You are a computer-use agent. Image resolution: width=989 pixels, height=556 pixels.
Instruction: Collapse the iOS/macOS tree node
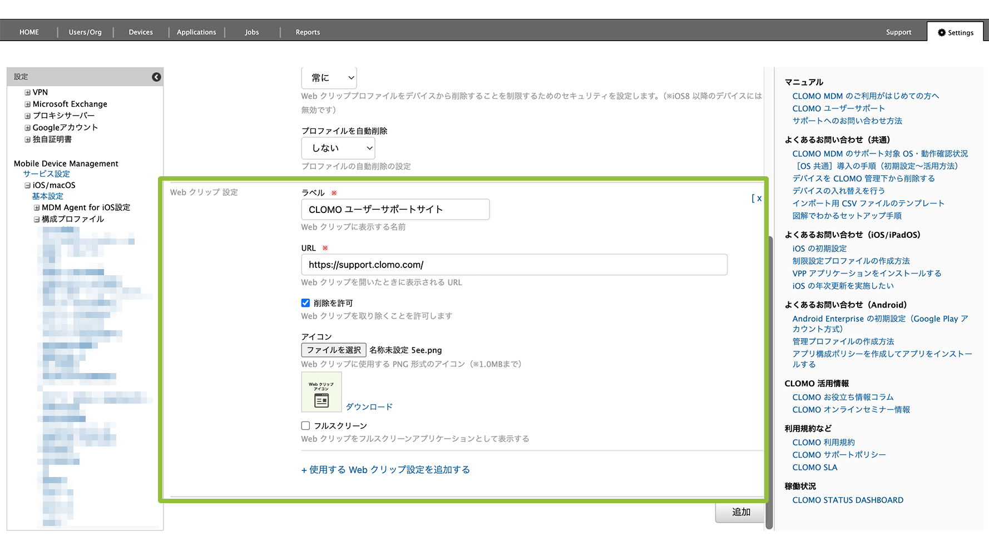[27, 185]
